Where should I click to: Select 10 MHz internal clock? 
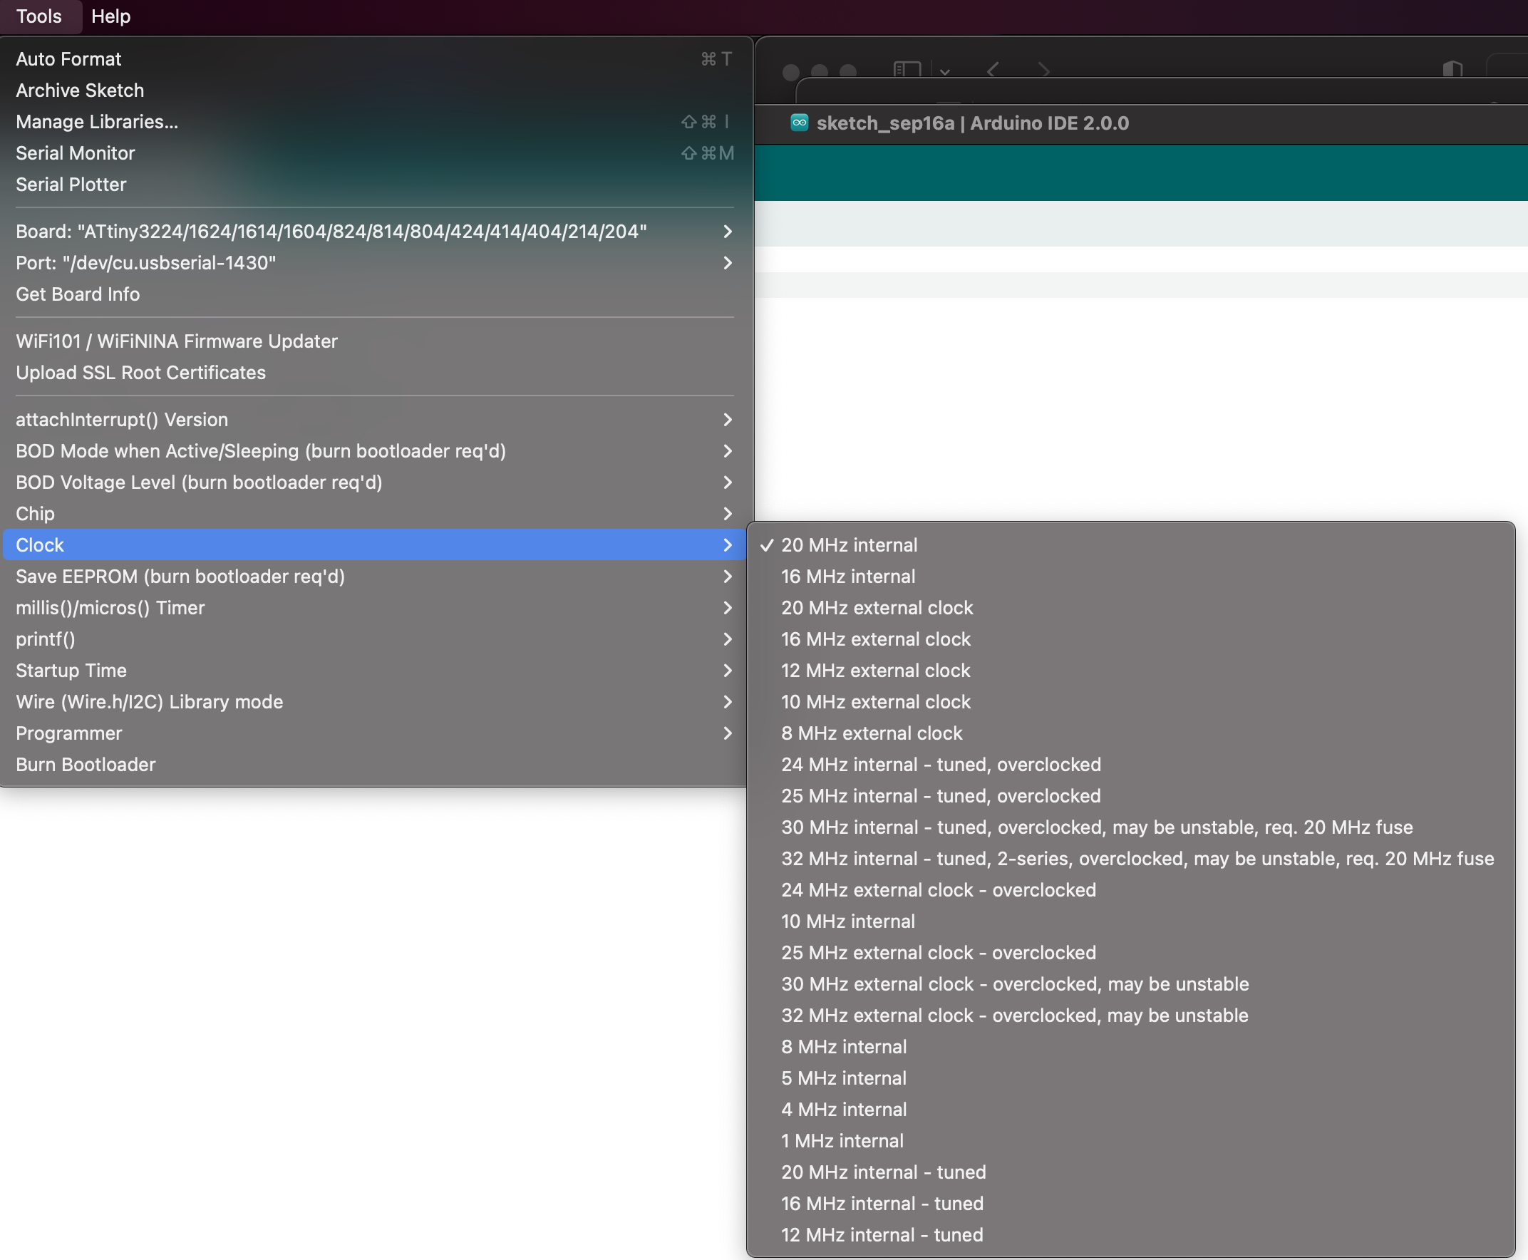point(1130,920)
